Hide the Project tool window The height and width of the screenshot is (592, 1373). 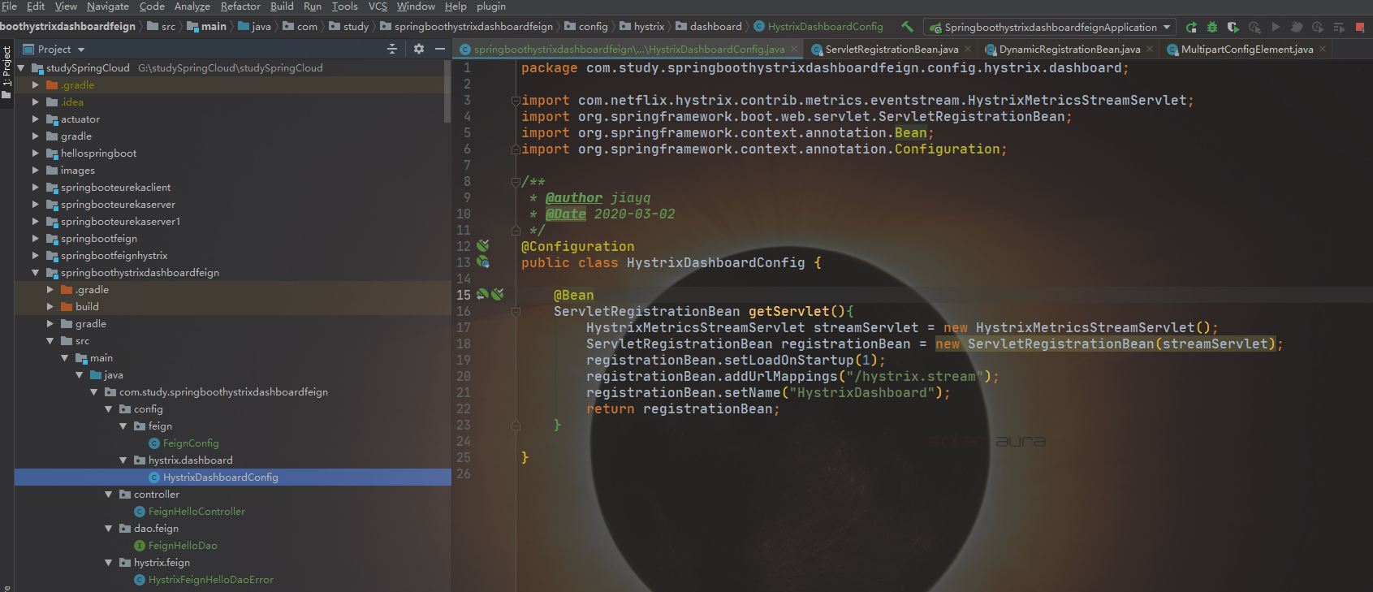[x=440, y=49]
